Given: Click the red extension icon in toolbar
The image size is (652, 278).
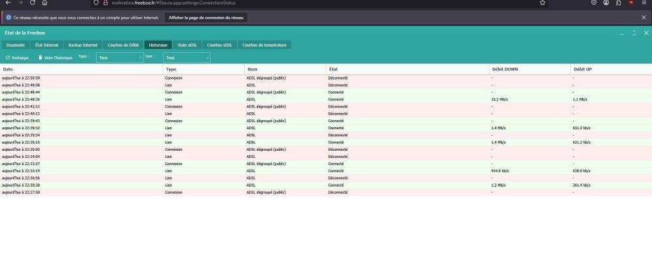Looking at the screenshot, I should click(631, 3).
